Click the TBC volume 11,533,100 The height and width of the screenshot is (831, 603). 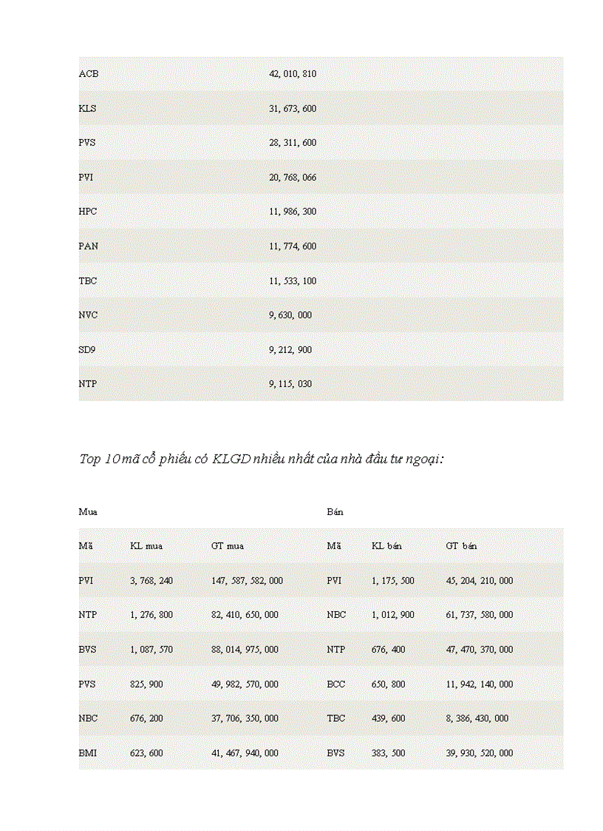pyautogui.click(x=292, y=281)
